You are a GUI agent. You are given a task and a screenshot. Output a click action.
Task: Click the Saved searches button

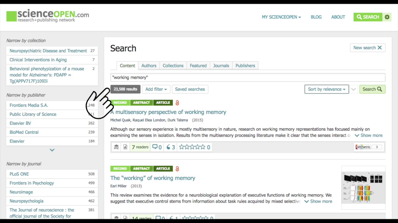pos(190,89)
